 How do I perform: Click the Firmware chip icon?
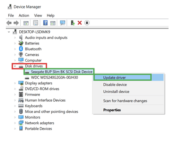point(21,94)
